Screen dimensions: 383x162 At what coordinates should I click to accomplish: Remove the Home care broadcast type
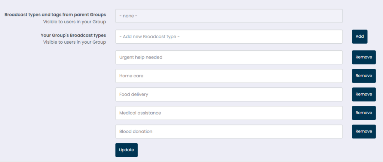364,76
